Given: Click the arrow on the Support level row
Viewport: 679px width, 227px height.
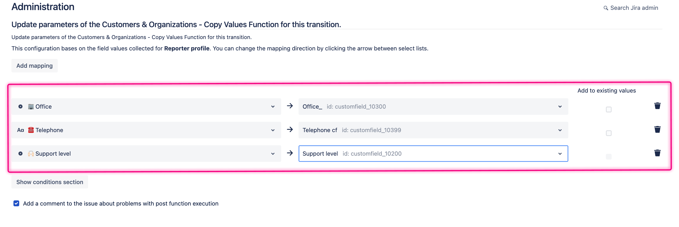Looking at the screenshot, I should coord(290,153).
